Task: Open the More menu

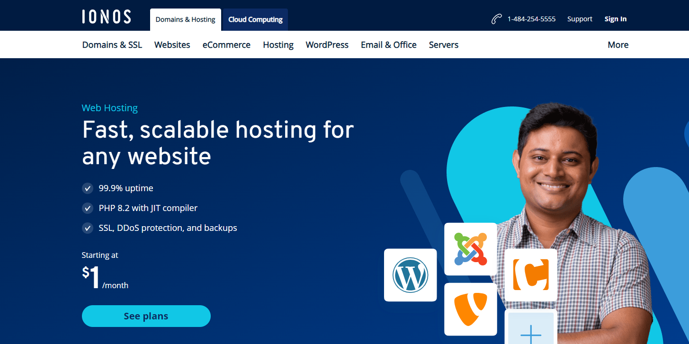Action: [617, 44]
